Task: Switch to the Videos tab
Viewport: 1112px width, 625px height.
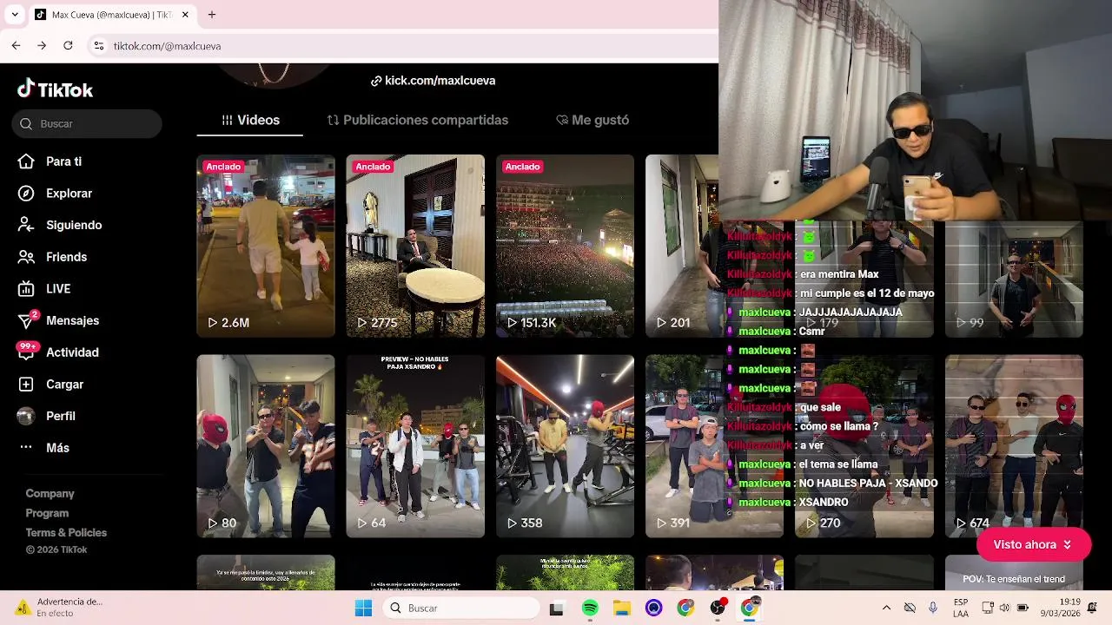Action: click(250, 120)
